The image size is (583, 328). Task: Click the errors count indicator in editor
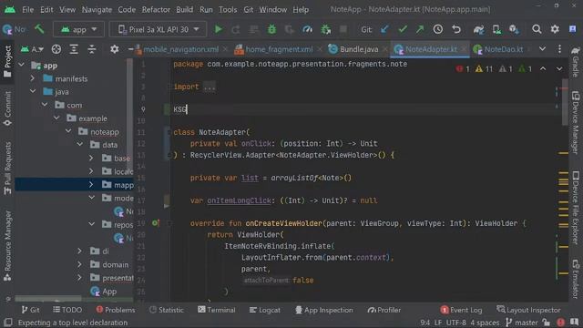[463, 69]
